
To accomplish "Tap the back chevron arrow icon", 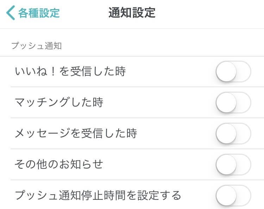I will pyautogui.click(x=10, y=13).
